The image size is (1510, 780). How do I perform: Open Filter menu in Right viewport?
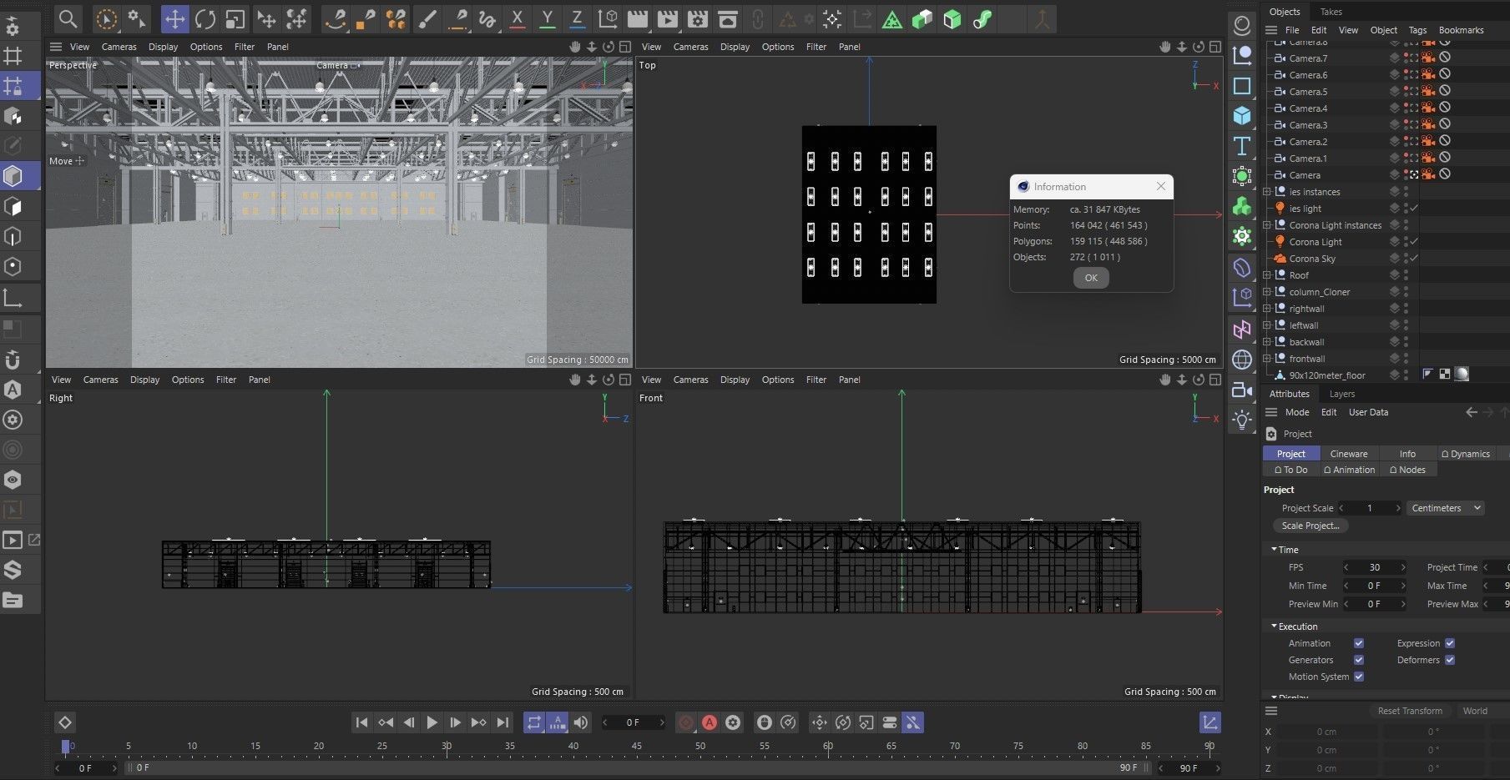coord(226,380)
